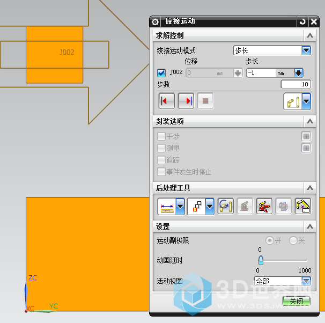The image size is (325, 323).
Task: Open the 活动视图 dropdown showing 全部
Action: tap(283, 281)
